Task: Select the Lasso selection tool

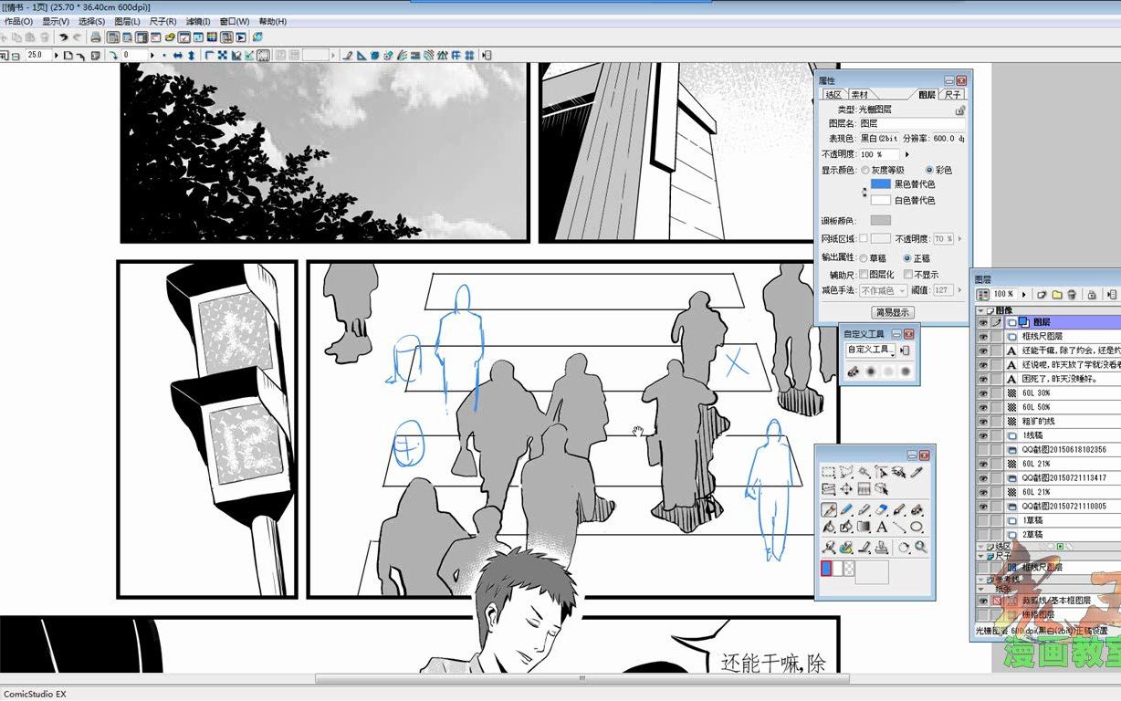Action: coord(845,472)
